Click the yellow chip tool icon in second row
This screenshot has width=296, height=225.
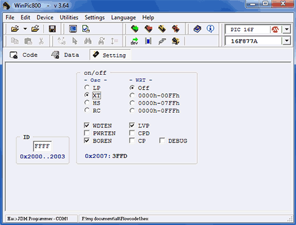(x=176, y=41)
